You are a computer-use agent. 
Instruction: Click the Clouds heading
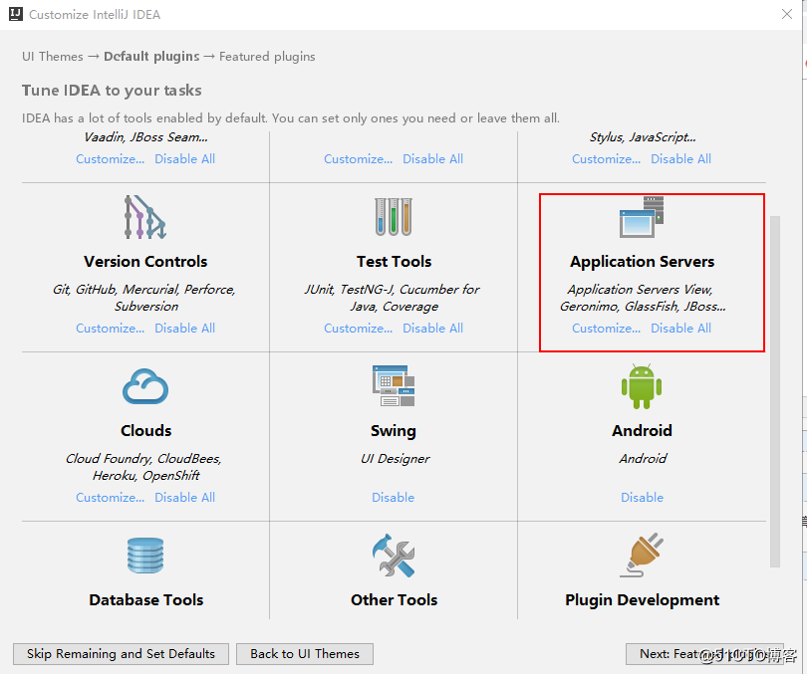pos(145,430)
